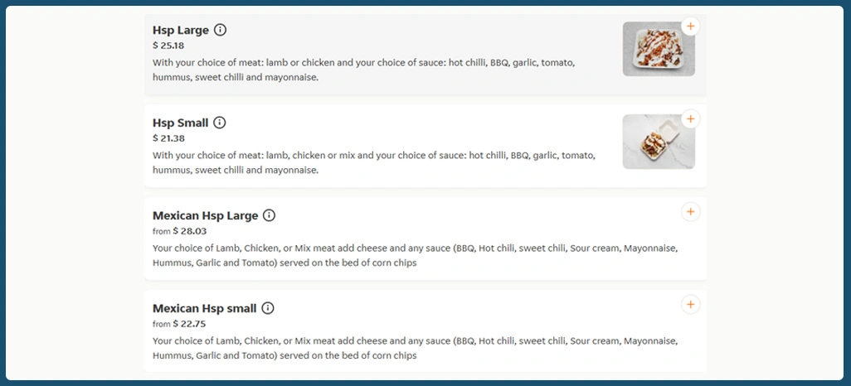This screenshot has height=386, width=851.
Task: Click the Mexican Hsp Large heading
Action: pyautogui.click(x=205, y=216)
